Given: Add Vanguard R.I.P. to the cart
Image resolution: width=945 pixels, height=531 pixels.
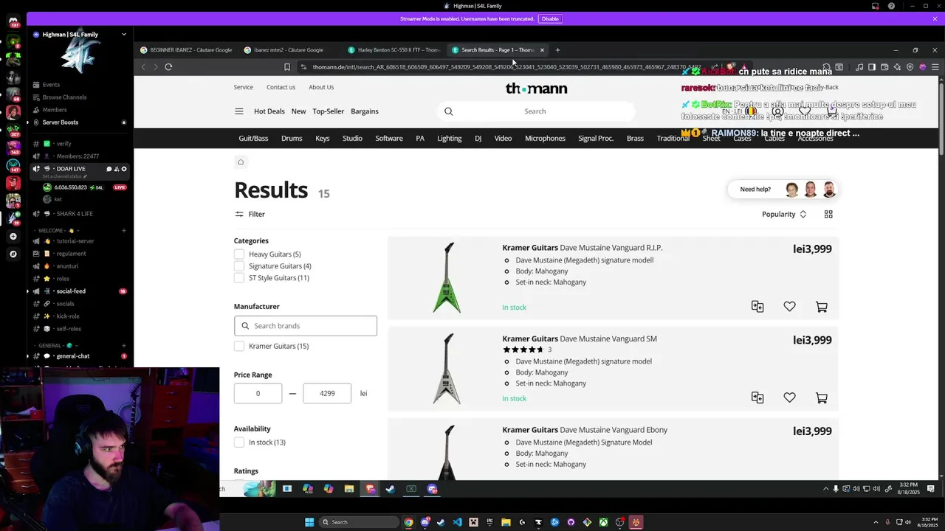Looking at the screenshot, I should coord(822,307).
